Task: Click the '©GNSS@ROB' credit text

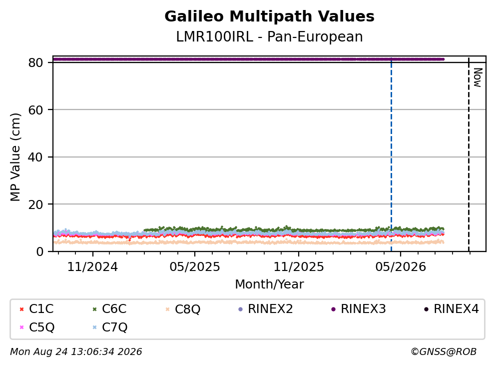Action: click(x=444, y=352)
